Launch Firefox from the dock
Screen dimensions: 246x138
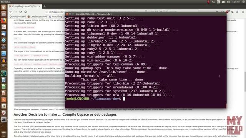[3, 20]
